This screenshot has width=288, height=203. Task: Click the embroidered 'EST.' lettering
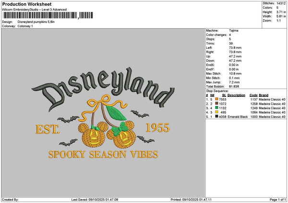click(x=48, y=129)
